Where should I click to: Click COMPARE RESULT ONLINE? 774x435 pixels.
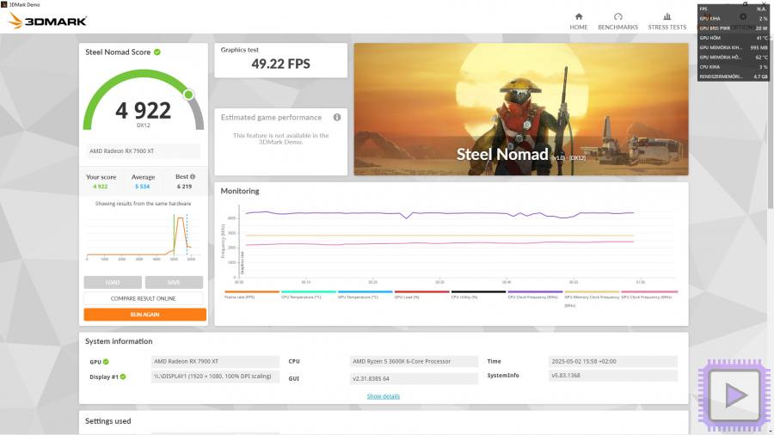(x=143, y=298)
